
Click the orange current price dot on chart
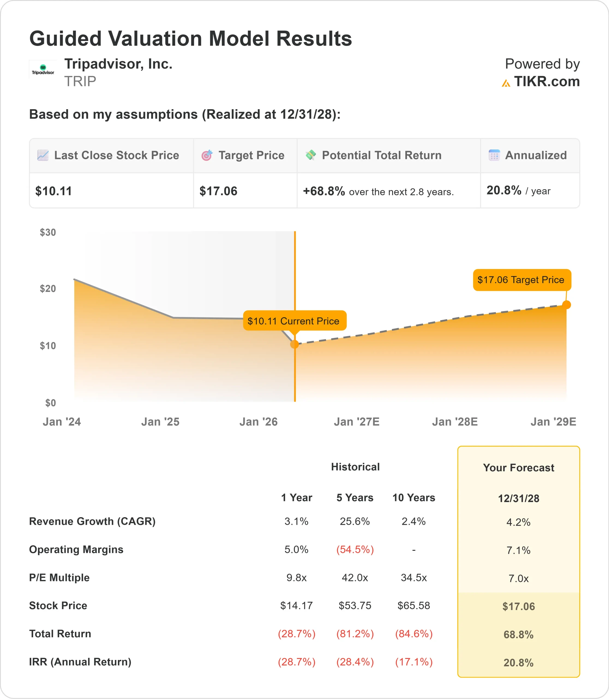click(x=295, y=344)
